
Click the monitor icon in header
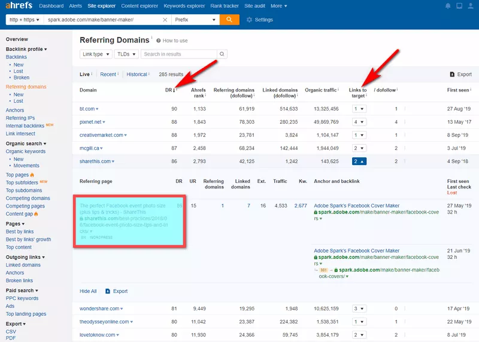point(459,6)
